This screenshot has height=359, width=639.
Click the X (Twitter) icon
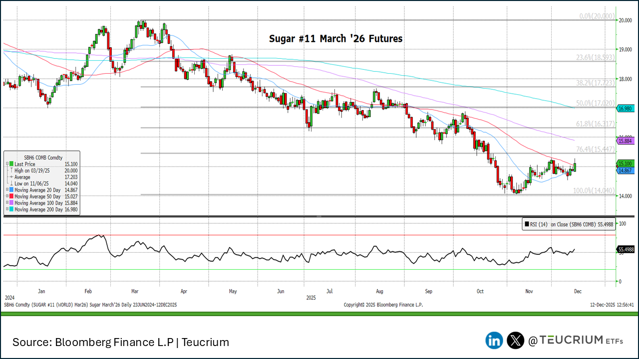pos(515,341)
